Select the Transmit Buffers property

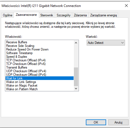(40, 67)
